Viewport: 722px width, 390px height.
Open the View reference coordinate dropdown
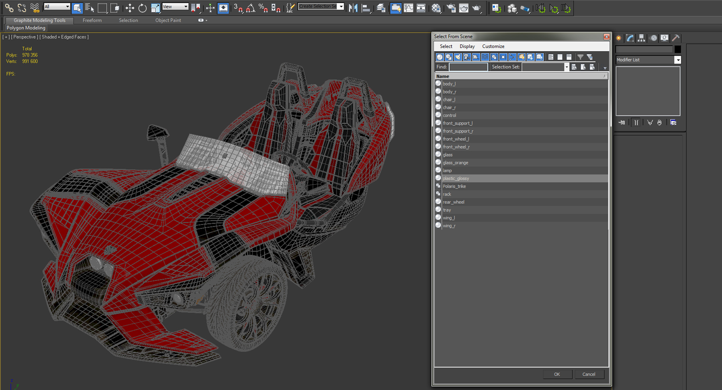point(175,7)
